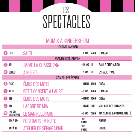Click the pink circle numbered 26 beside A.N.G.S.T.
Image resolution: width=135 pixels, height=133 pixels.
[x=5, y=72]
